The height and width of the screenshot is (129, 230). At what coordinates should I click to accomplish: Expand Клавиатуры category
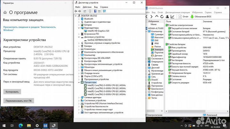(79, 49)
